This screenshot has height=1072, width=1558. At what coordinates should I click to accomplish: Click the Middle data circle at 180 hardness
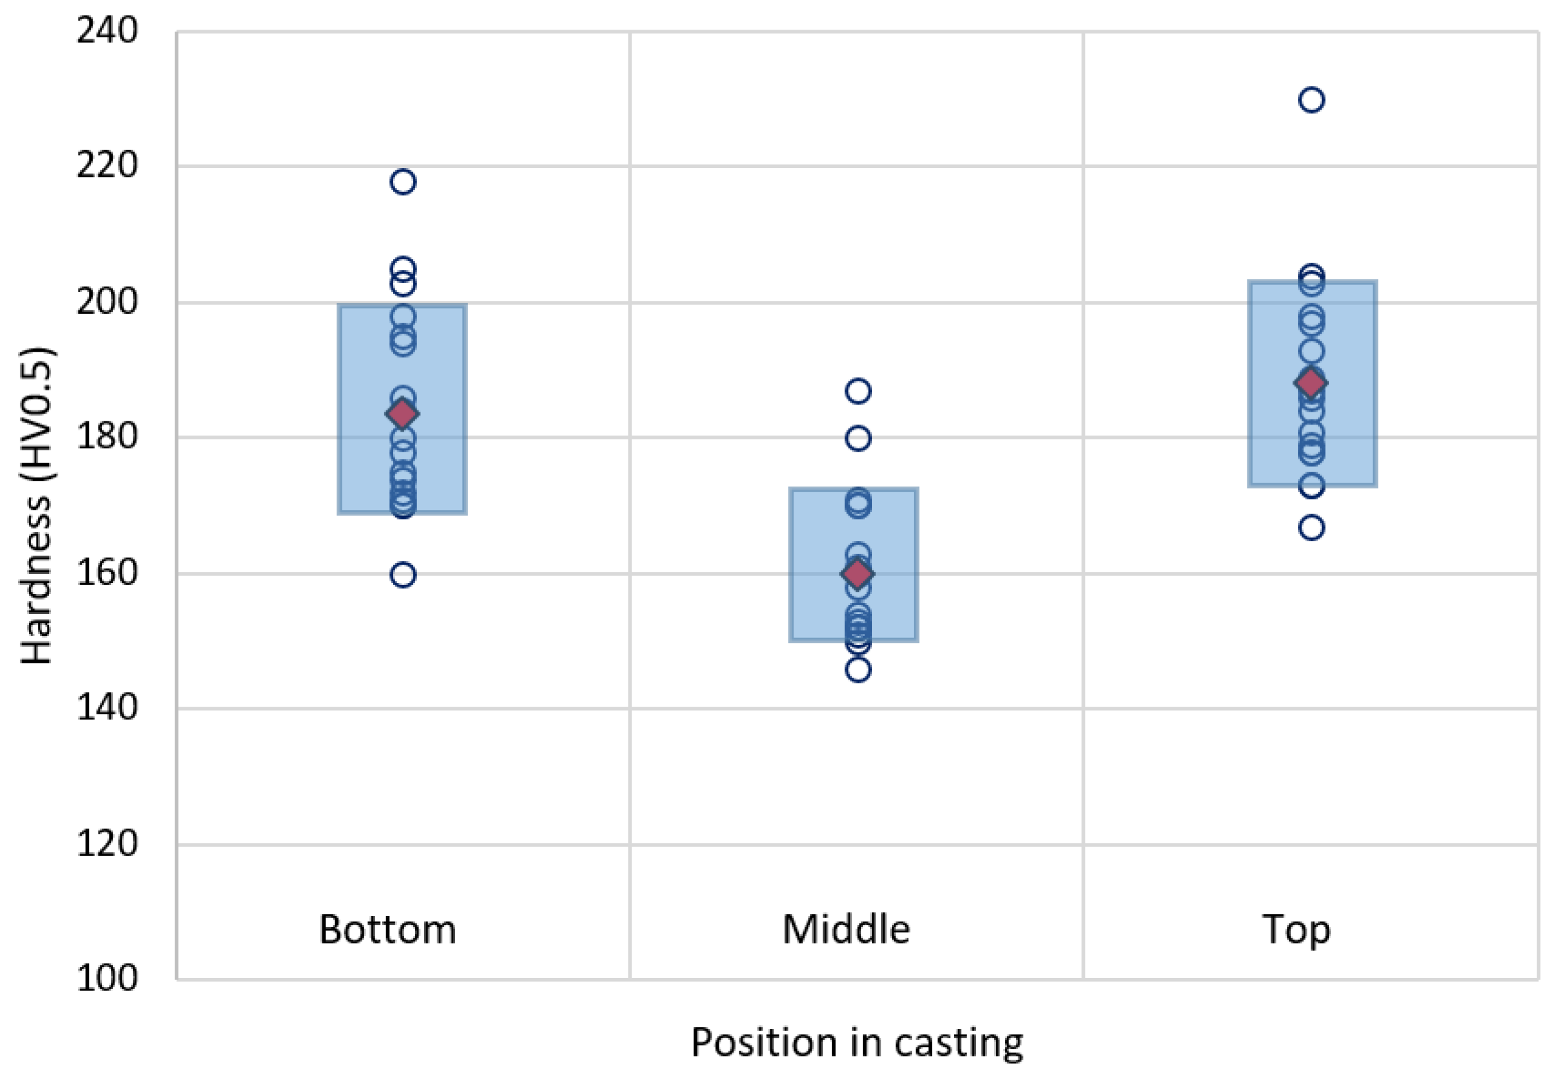tap(859, 439)
